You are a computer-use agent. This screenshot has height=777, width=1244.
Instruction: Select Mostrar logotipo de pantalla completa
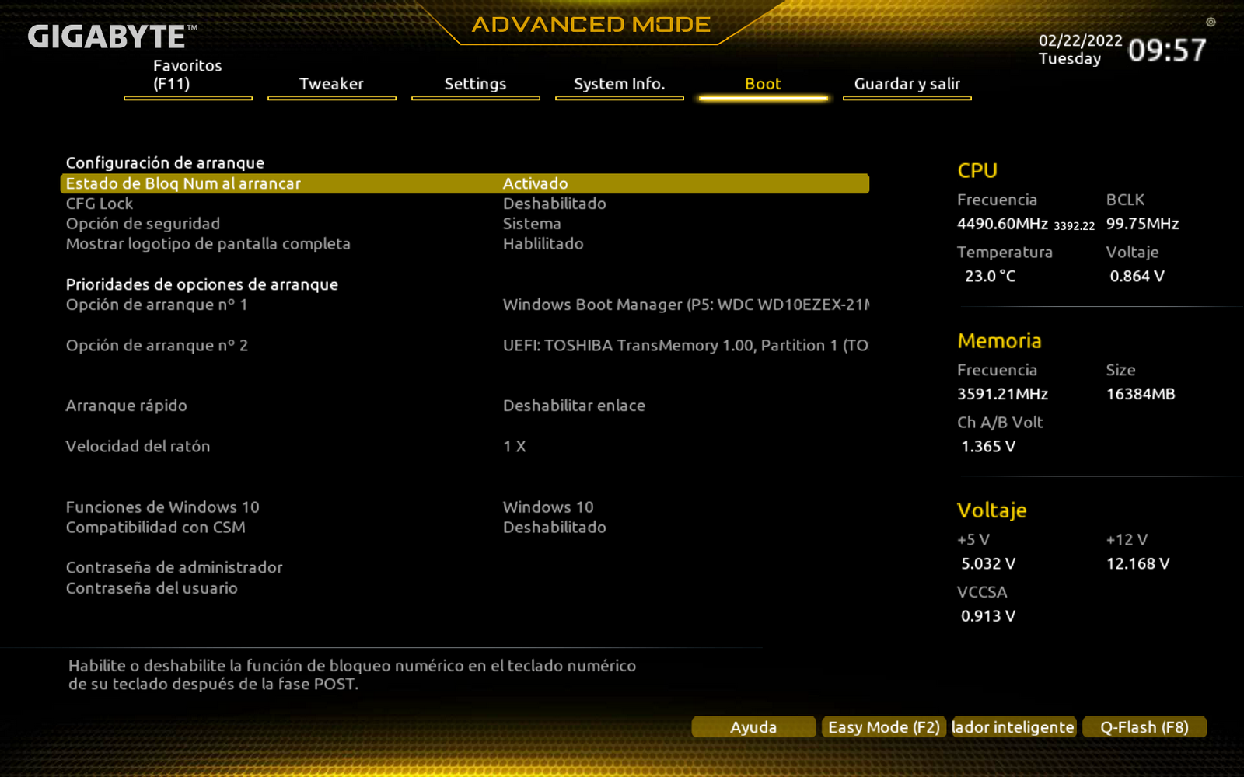[x=208, y=244]
